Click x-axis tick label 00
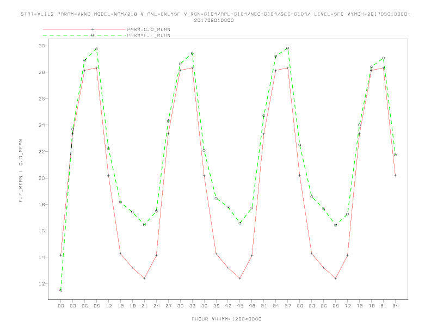The height and width of the screenshot is (333, 431). pyautogui.click(x=61, y=306)
